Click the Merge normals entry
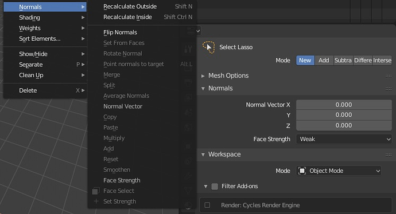The height and width of the screenshot is (214, 396). point(142,74)
